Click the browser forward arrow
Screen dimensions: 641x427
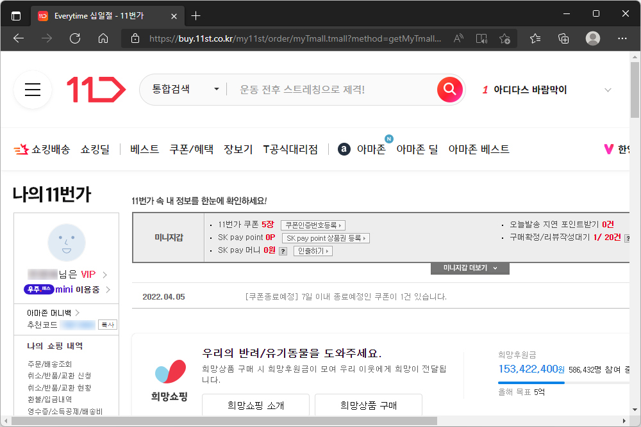click(x=47, y=38)
